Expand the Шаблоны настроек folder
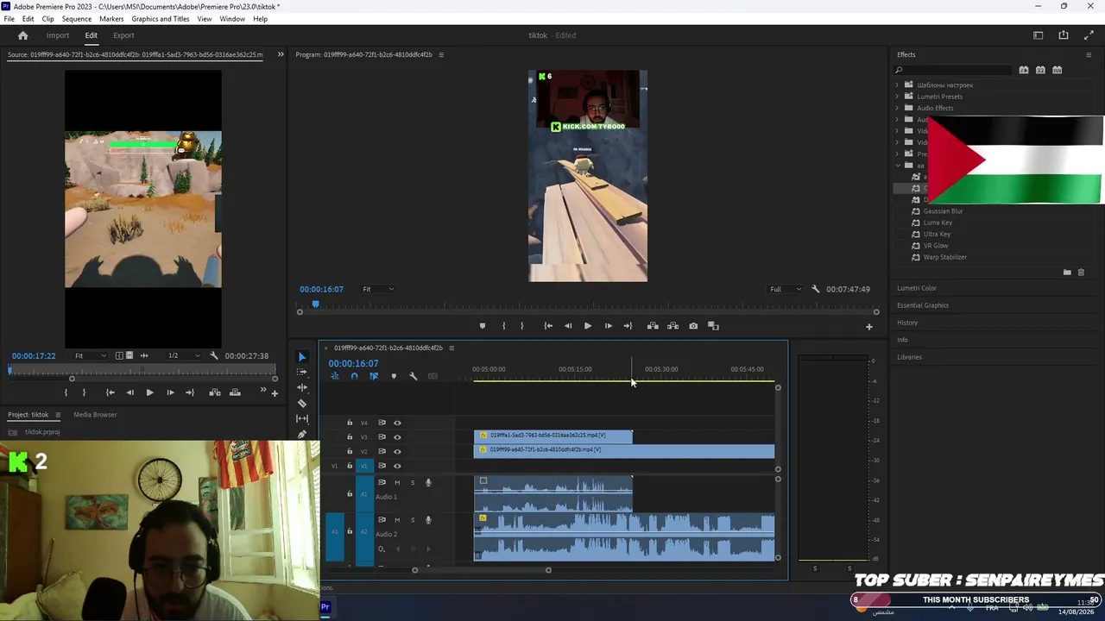Viewport: 1105px width, 621px height. [897, 85]
